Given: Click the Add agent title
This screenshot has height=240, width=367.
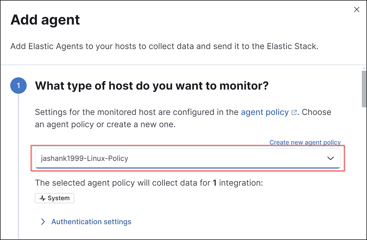Looking at the screenshot, I should click(45, 20).
